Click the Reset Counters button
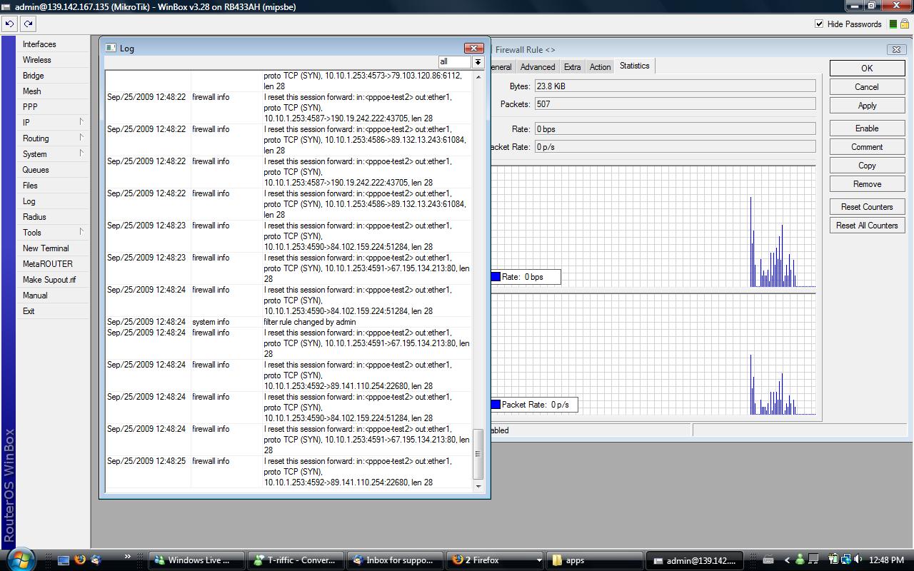 (867, 207)
